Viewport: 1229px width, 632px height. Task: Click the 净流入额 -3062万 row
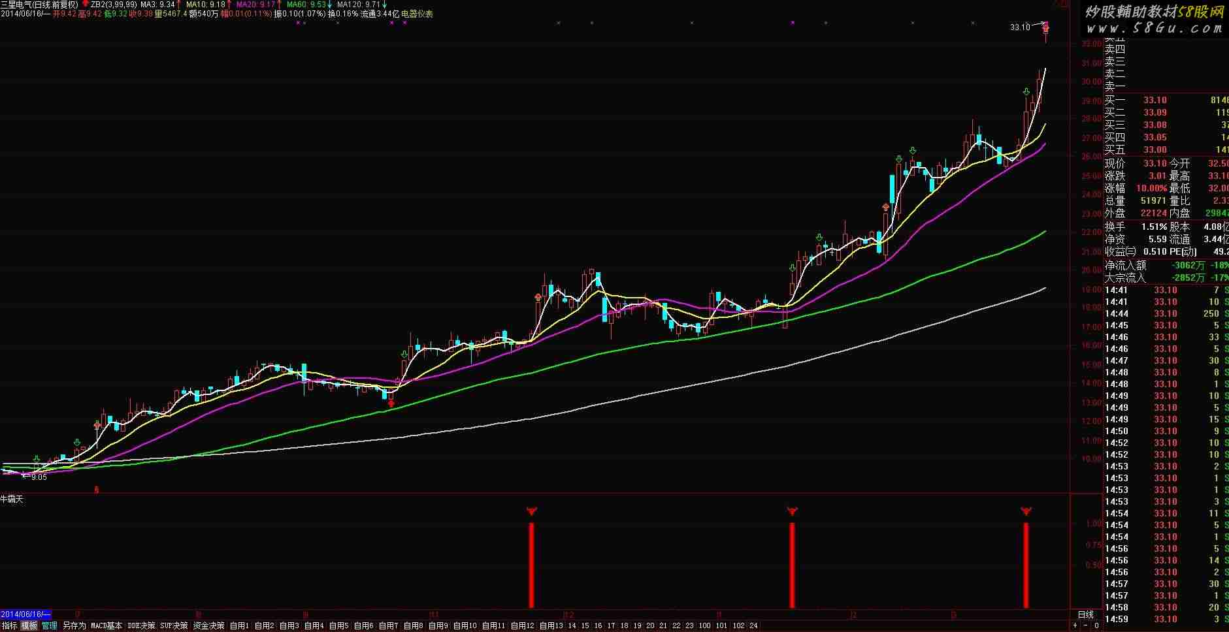pyautogui.click(x=1166, y=265)
